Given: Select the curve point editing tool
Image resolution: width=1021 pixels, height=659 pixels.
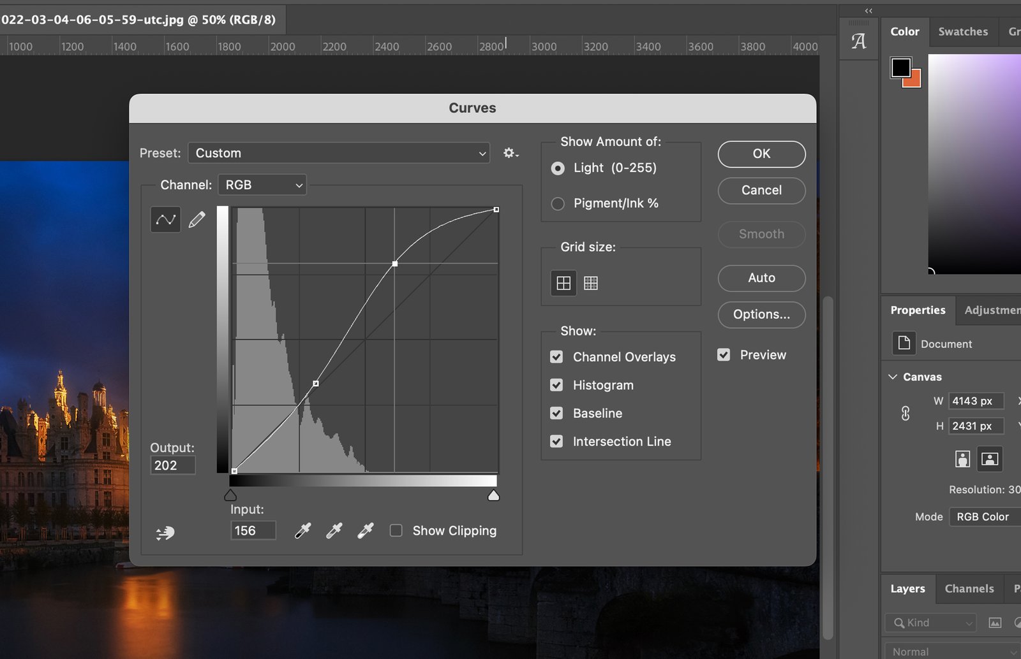Looking at the screenshot, I should click(165, 220).
